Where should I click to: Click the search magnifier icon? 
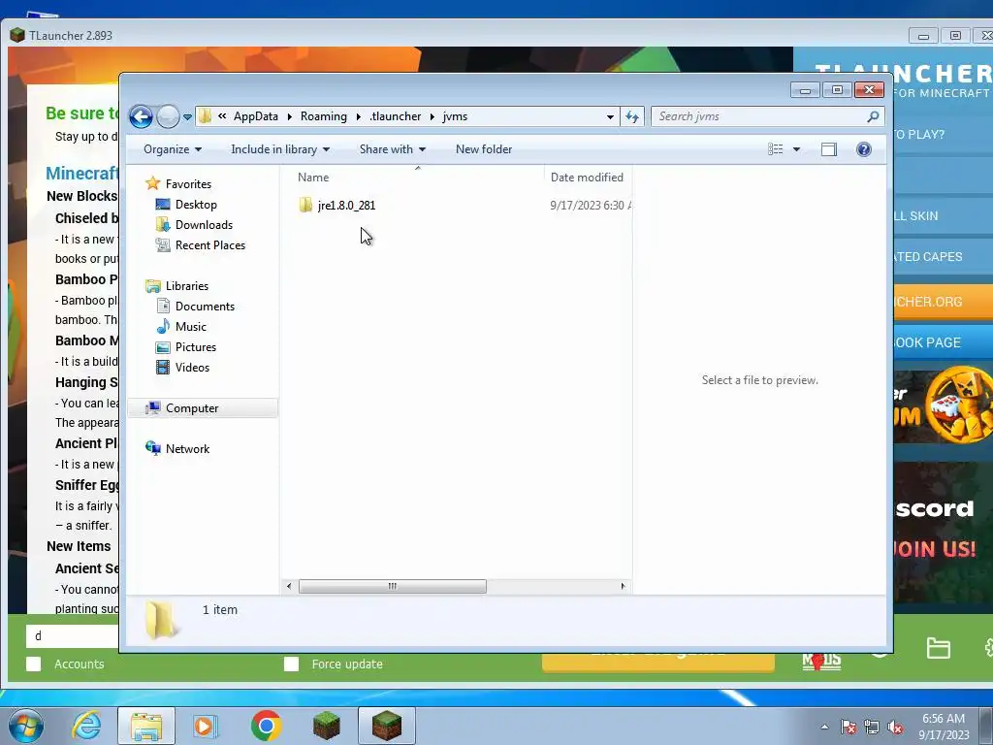pos(873,116)
